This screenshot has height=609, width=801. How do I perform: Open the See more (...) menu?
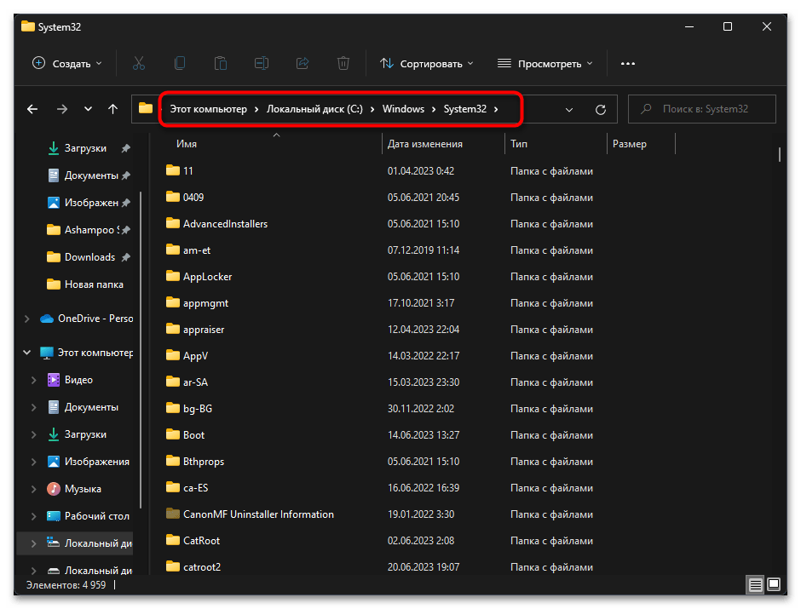[628, 63]
